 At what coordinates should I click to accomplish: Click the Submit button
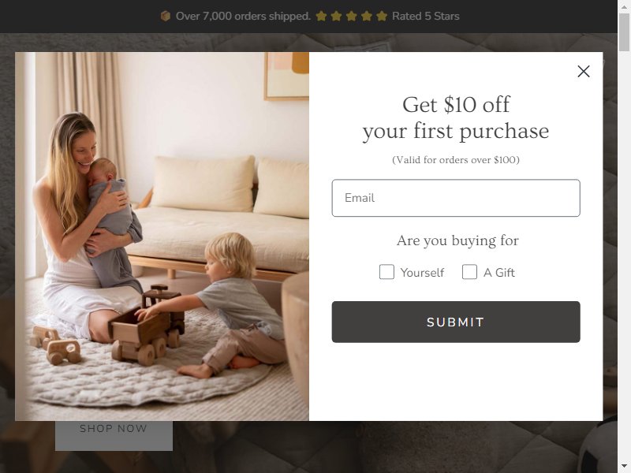point(456,322)
